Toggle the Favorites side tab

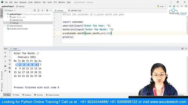pos(2,87)
